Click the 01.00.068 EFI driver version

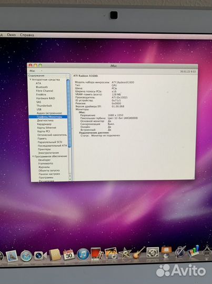click(x=118, y=106)
